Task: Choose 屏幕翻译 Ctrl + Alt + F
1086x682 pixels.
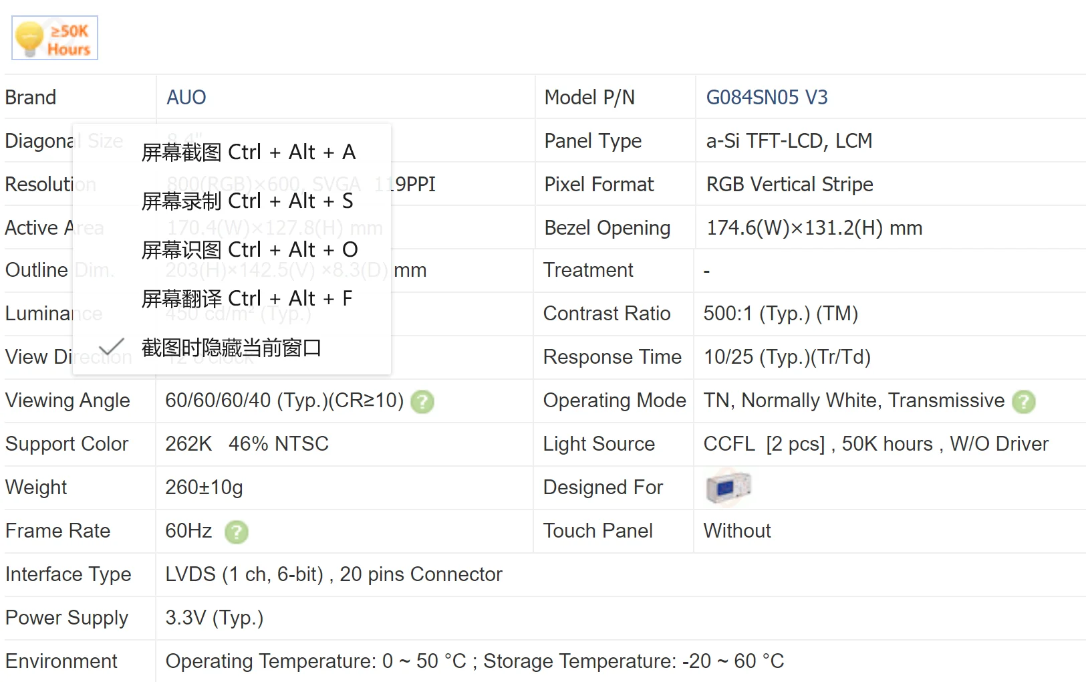Action: click(247, 299)
